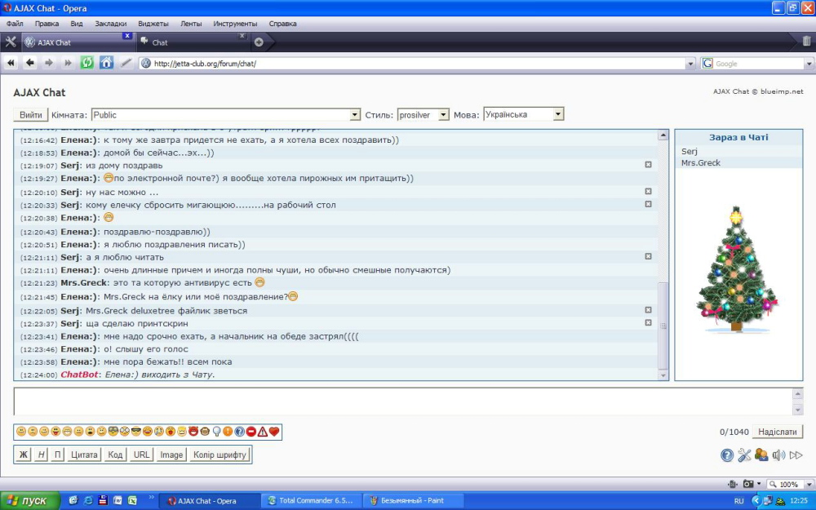The image size is (816, 510).
Task: Click the Вийти logout button
Action: tap(31, 115)
